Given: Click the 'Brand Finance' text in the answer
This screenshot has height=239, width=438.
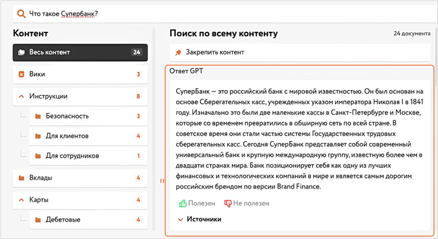Looking at the screenshot, I should click(298, 186).
